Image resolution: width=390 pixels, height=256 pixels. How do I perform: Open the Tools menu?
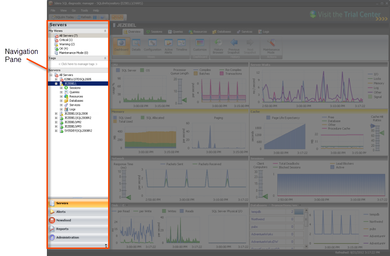click(x=84, y=10)
